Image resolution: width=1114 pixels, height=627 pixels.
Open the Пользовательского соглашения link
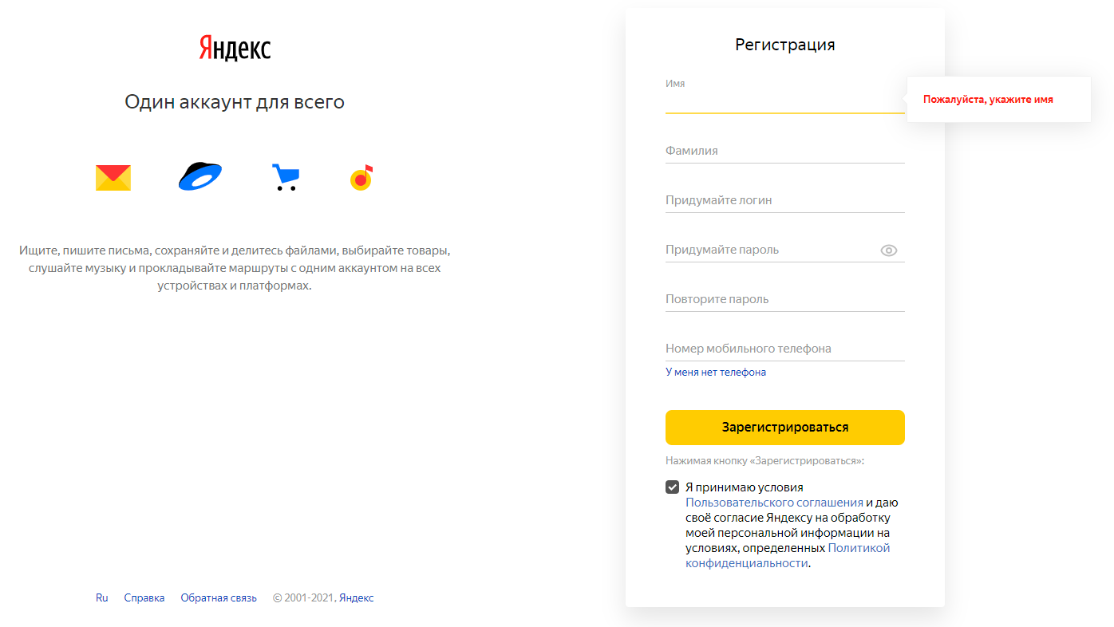coord(774,503)
